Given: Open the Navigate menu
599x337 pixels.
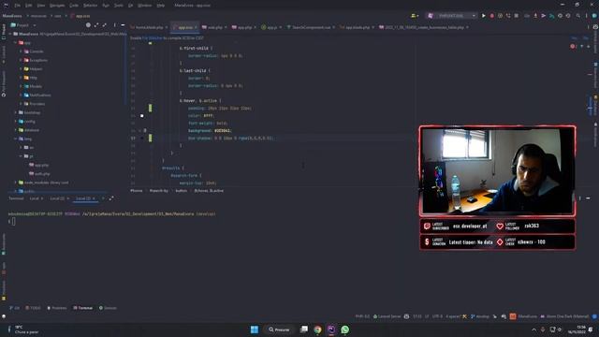Looking at the screenshot, I should pos(57,6).
